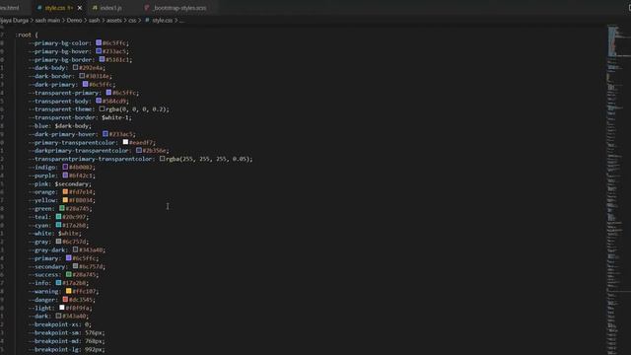Click the 'css' breadcrumb folder
Screen dimensions: 631x355
pyautogui.click(x=132, y=20)
